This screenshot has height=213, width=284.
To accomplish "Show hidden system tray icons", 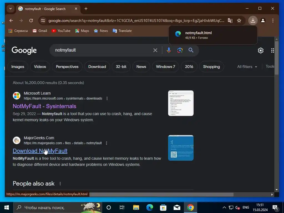I will [x=224, y=207].
